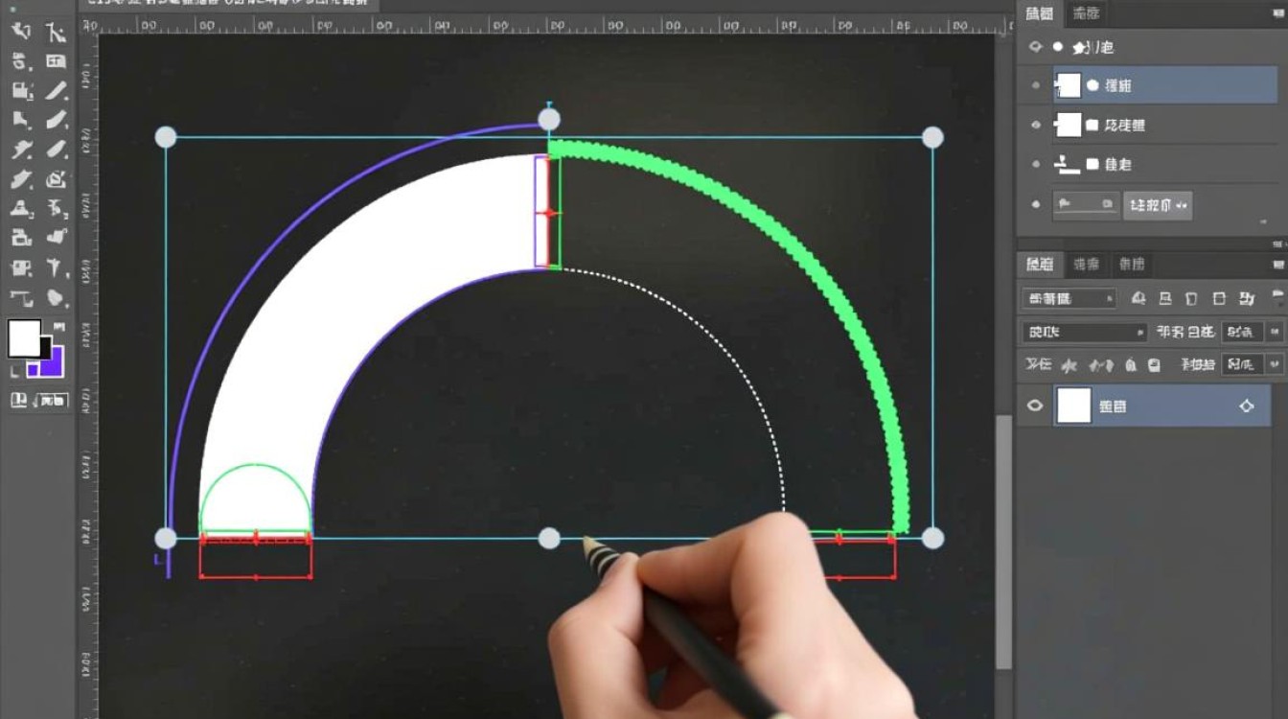Switch to the second tab in the top right panel
Screen dimensions: 1288x719
[1086, 13]
